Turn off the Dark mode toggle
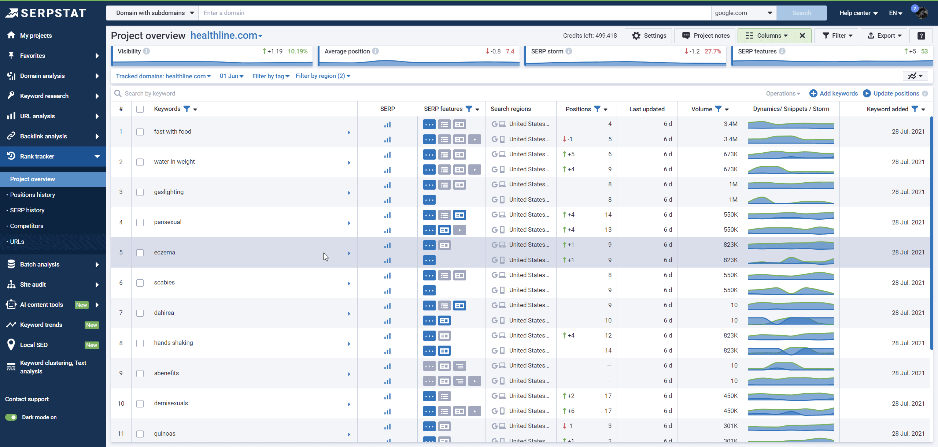 [x=11, y=417]
